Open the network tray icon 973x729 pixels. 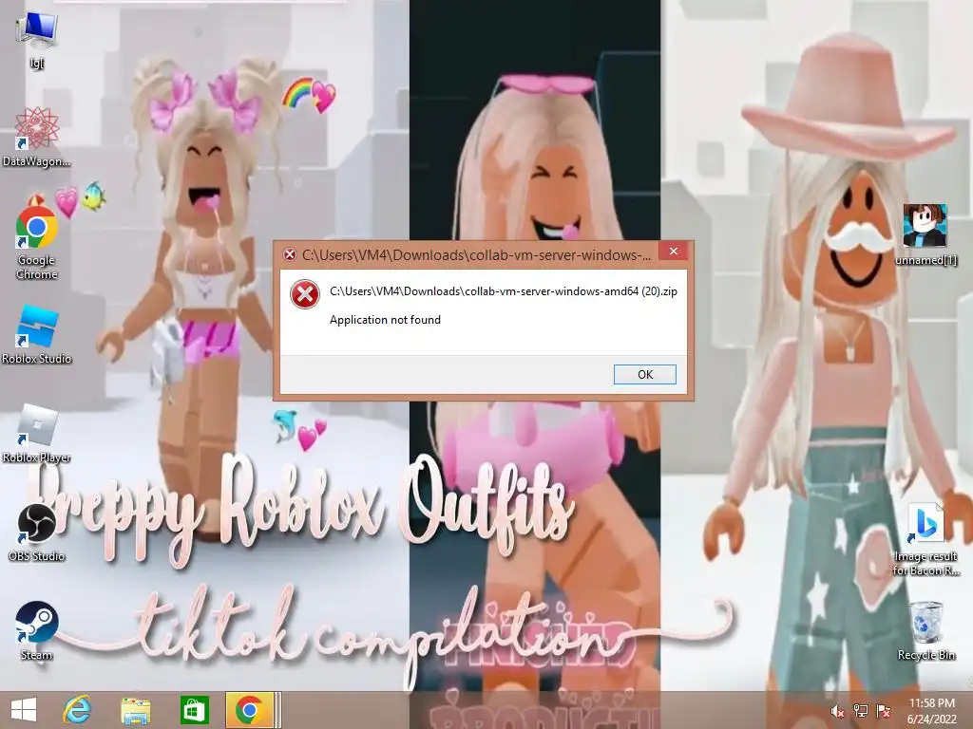(x=861, y=711)
